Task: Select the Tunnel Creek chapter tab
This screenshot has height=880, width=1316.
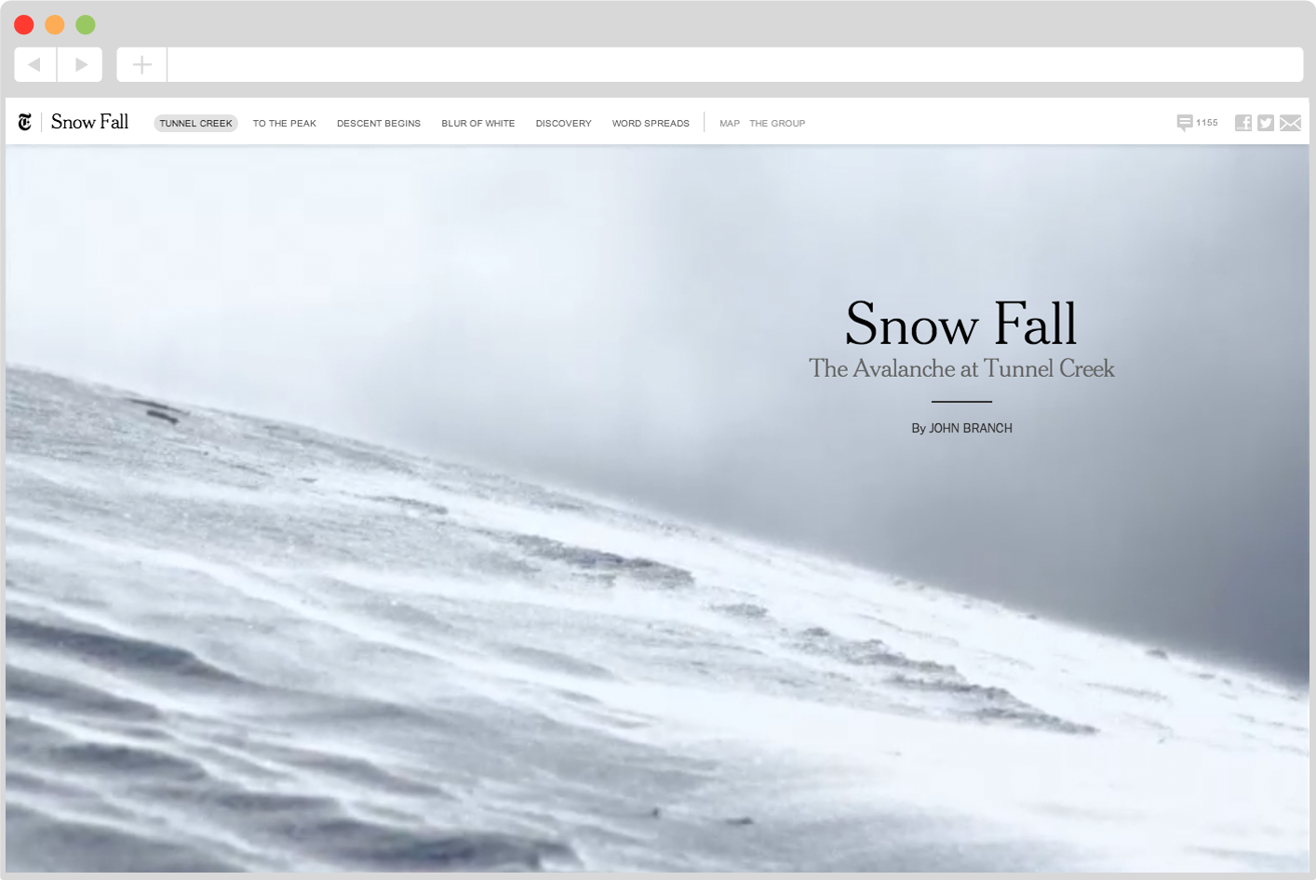Action: coord(195,123)
